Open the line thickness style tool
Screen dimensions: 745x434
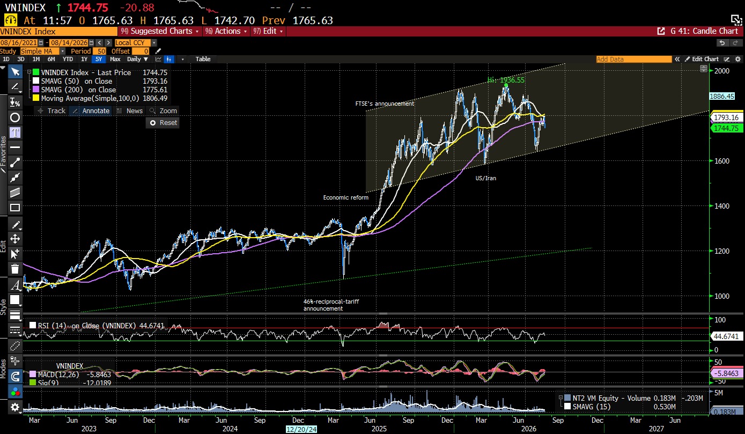(x=15, y=315)
